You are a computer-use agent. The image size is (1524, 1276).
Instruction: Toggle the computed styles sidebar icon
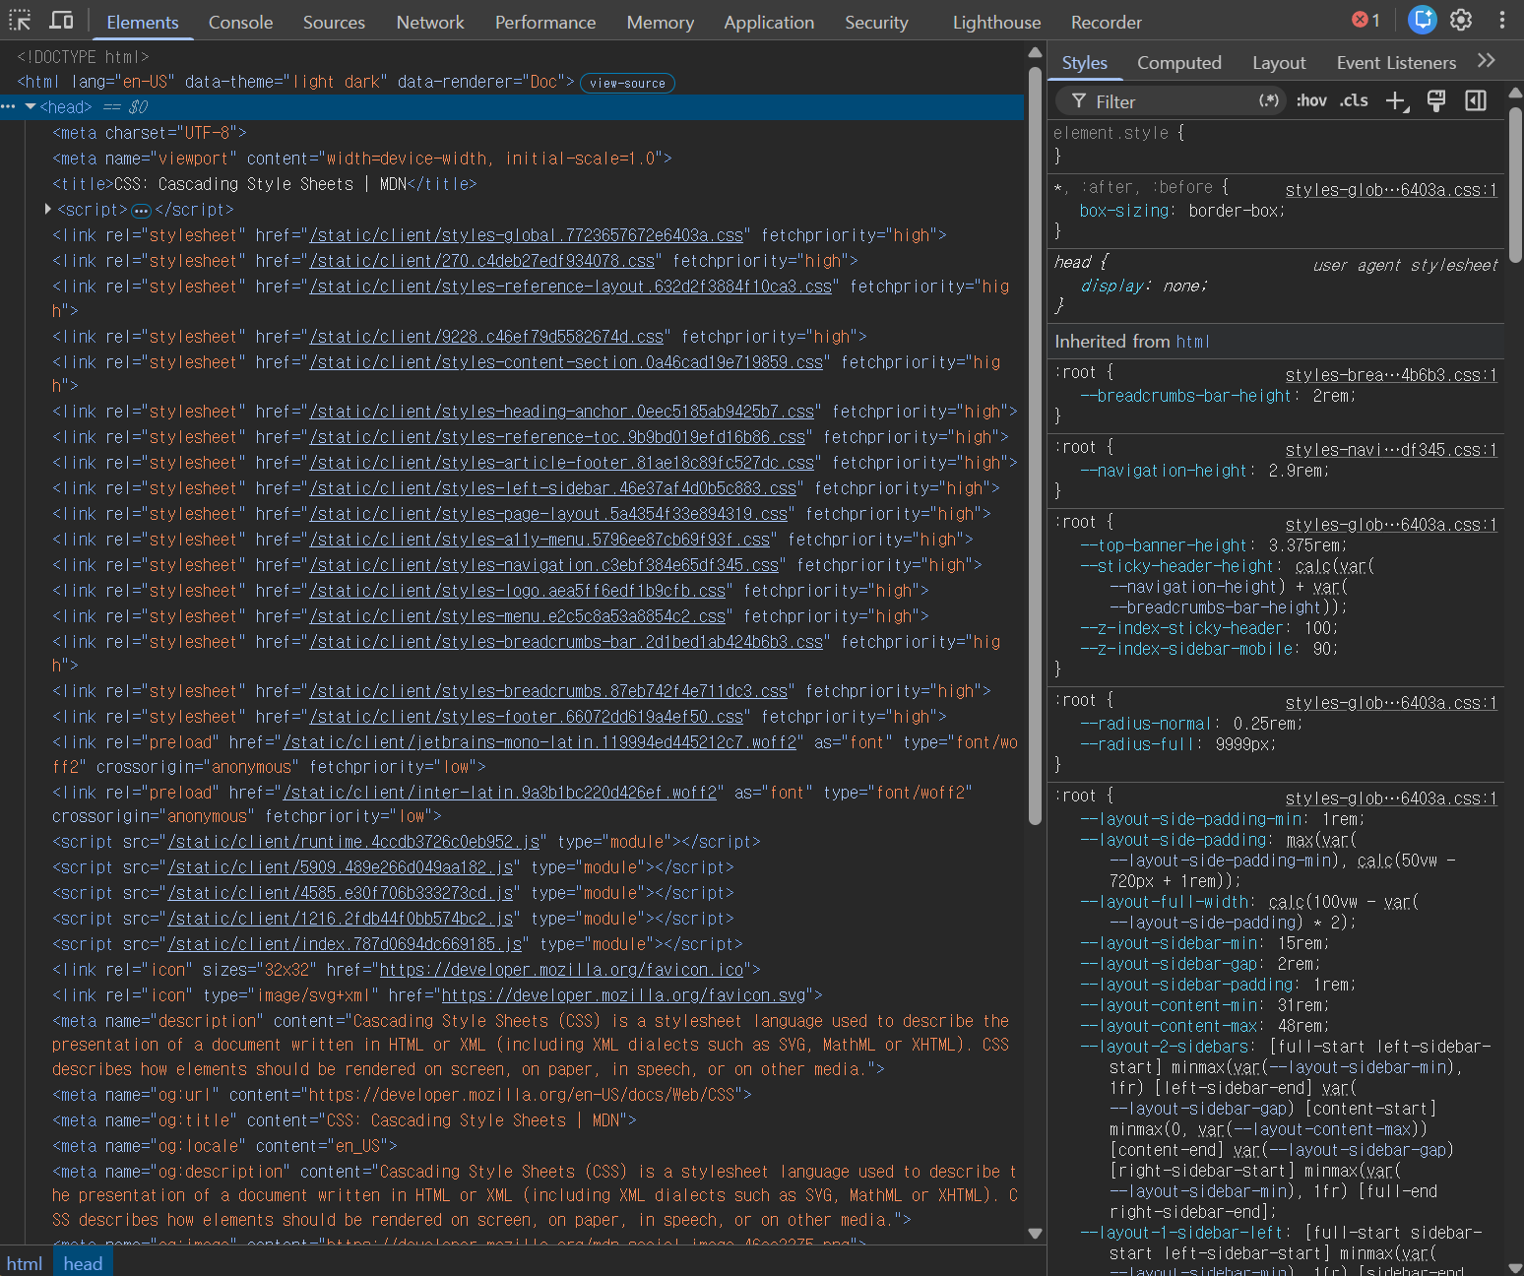(1476, 100)
